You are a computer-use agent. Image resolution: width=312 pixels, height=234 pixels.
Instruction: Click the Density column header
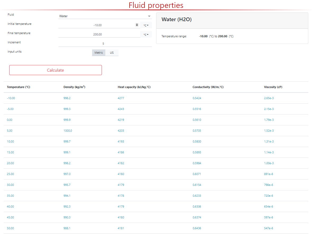(x=74, y=87)
